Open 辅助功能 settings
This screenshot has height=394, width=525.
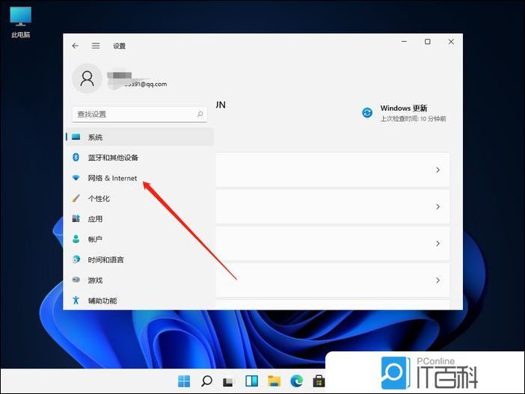point(140,301)
